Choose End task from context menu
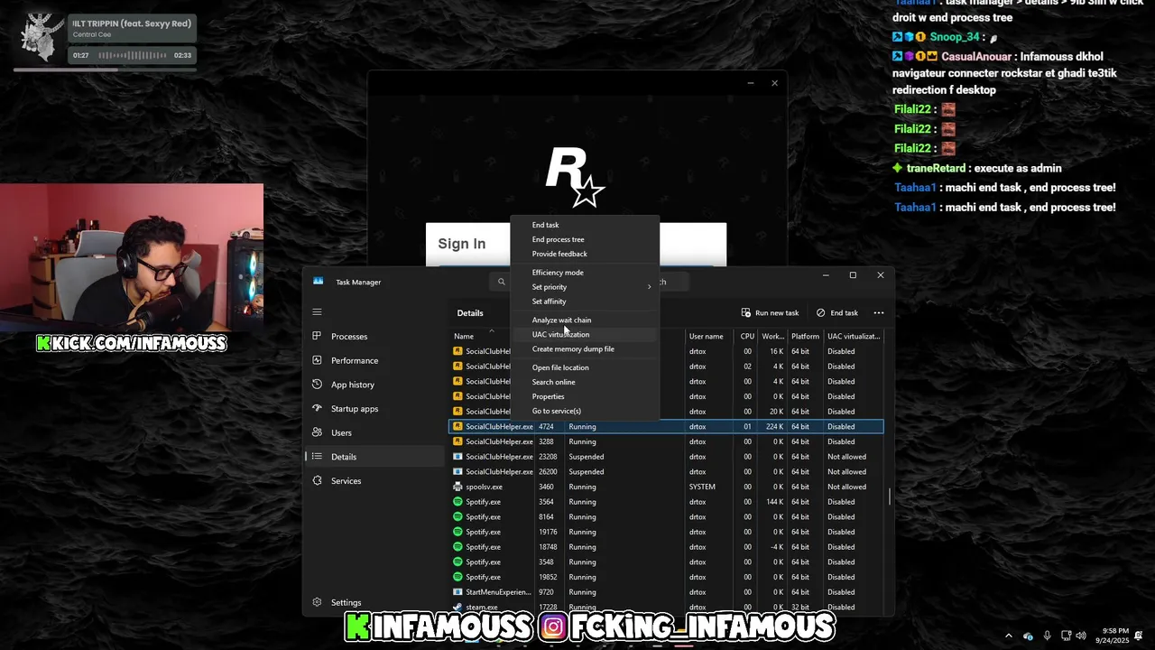The width and height of the screenshot is (1155, 650). click(x=545, y=225)
